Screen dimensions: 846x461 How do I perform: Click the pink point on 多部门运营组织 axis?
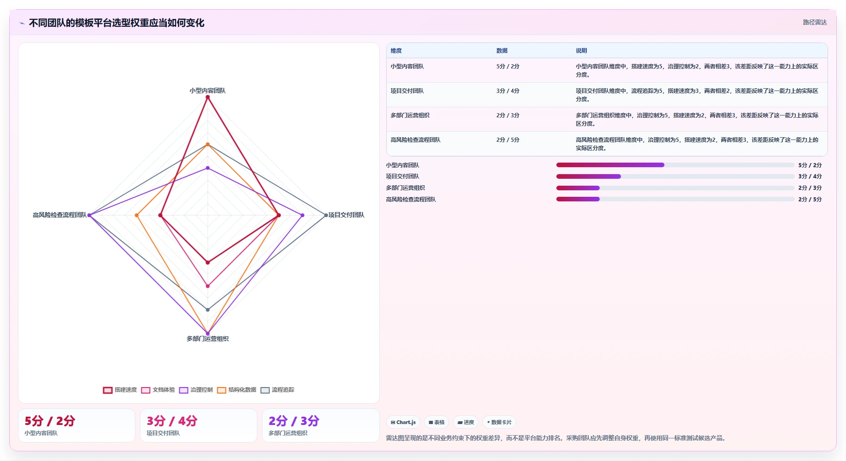point(207,286)
